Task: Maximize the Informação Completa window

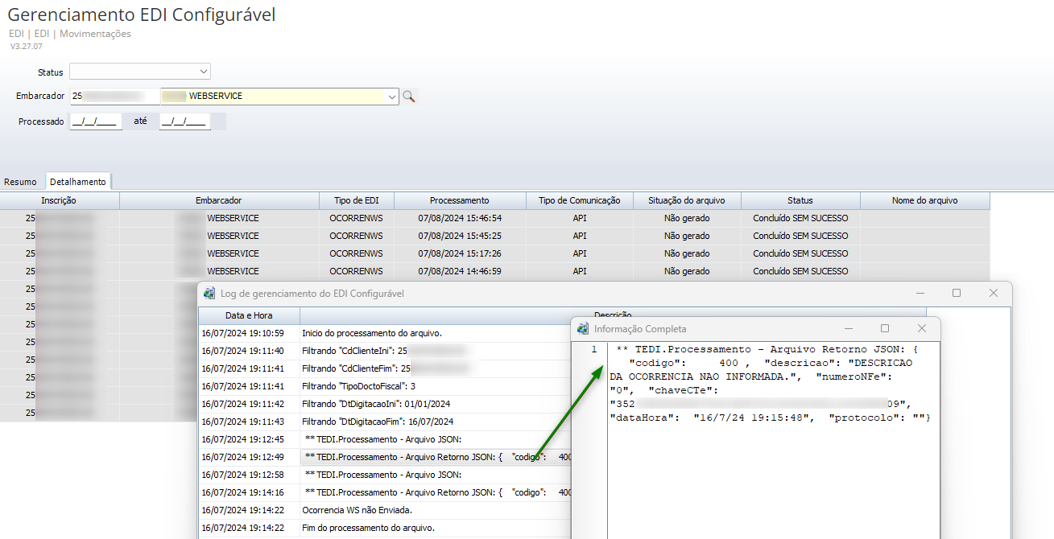Action: pyautogui.click(x=885, y=328)
